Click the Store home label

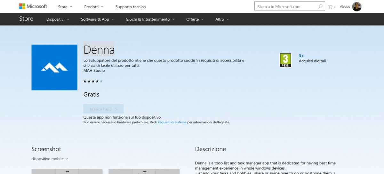26,19
